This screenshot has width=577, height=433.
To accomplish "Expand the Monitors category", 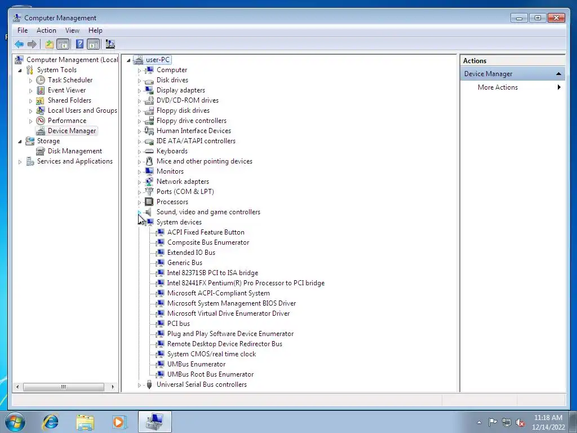I will click(x=140, y=172).
